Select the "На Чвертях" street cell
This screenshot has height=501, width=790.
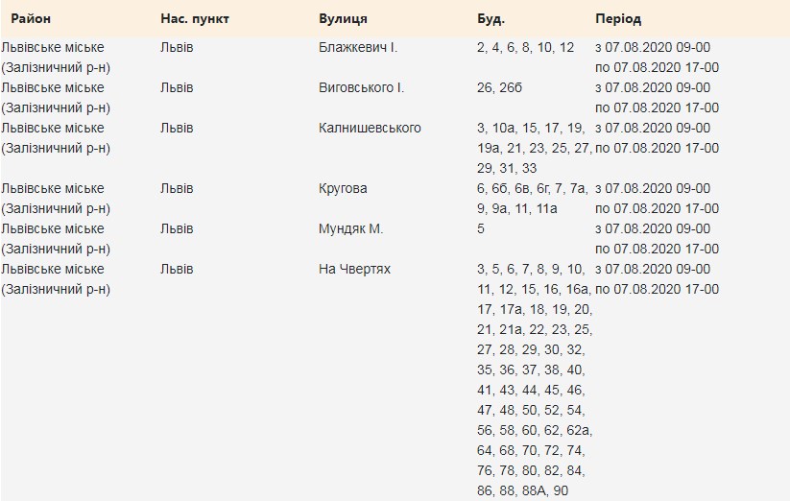pyautogui.click(x=354, y=269)
